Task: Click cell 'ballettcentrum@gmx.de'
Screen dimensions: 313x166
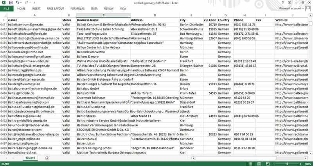Action: coord(34,25)
